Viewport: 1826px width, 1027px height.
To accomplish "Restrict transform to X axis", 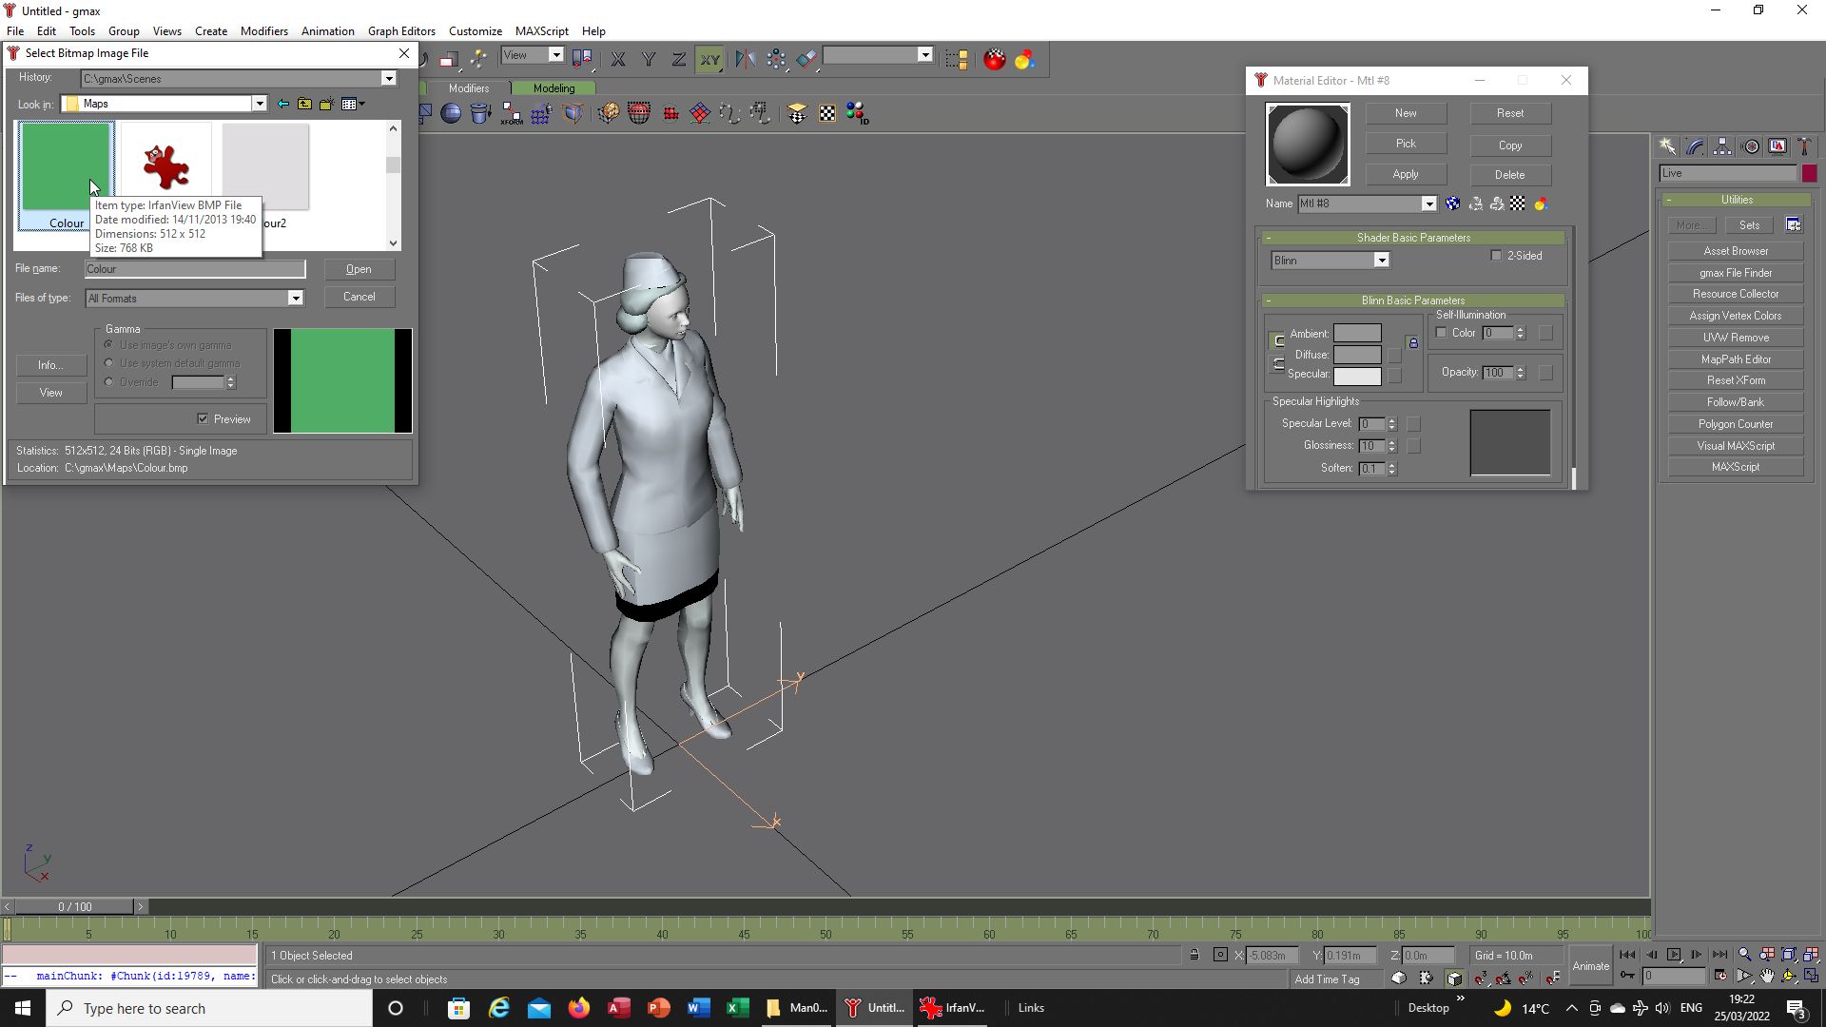I will (x=618, y=59).
